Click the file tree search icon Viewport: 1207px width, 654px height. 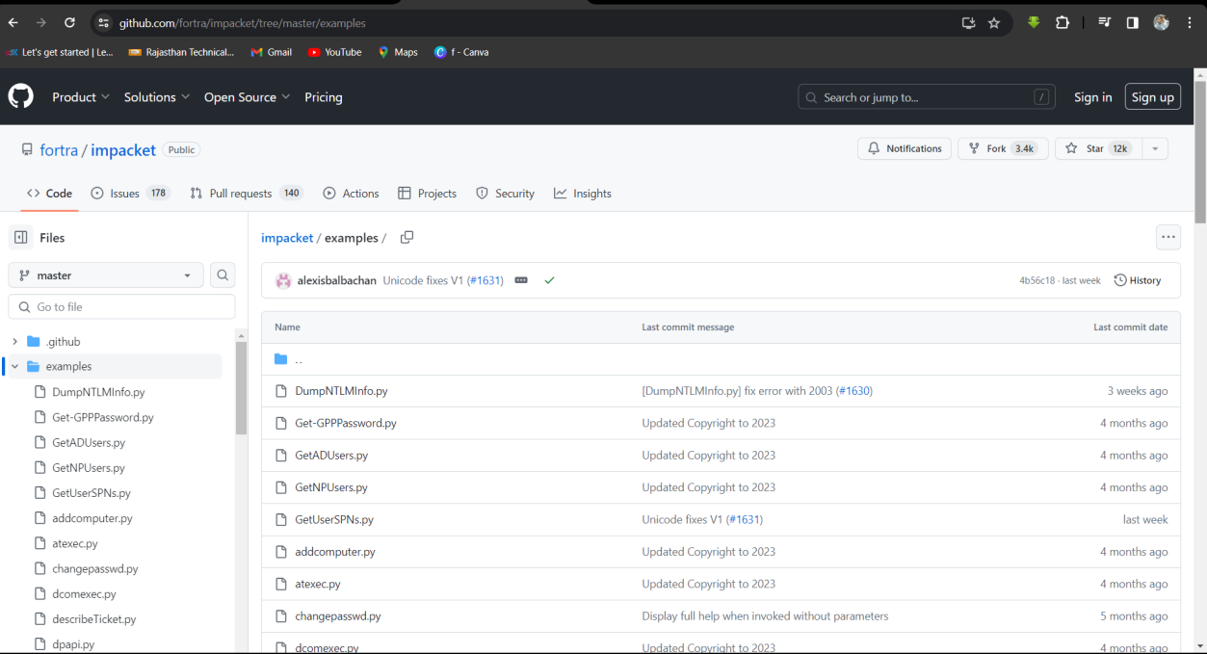point(223,275)
